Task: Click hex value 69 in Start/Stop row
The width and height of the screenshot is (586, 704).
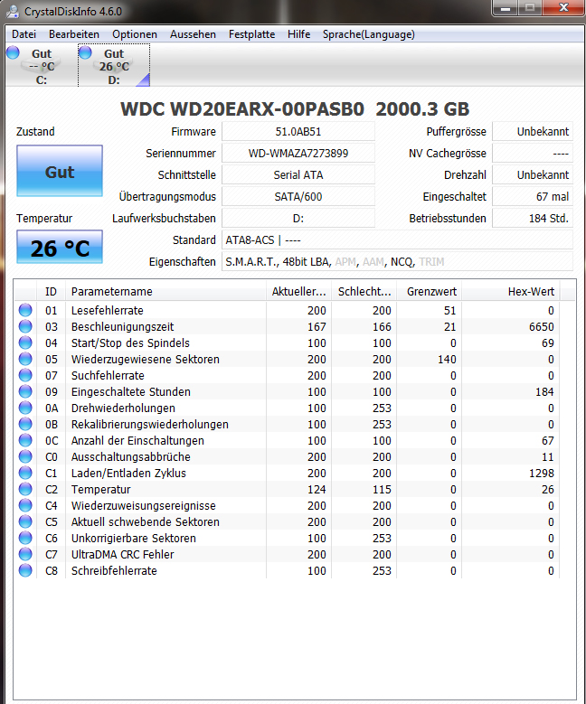Action: (548, 343)
